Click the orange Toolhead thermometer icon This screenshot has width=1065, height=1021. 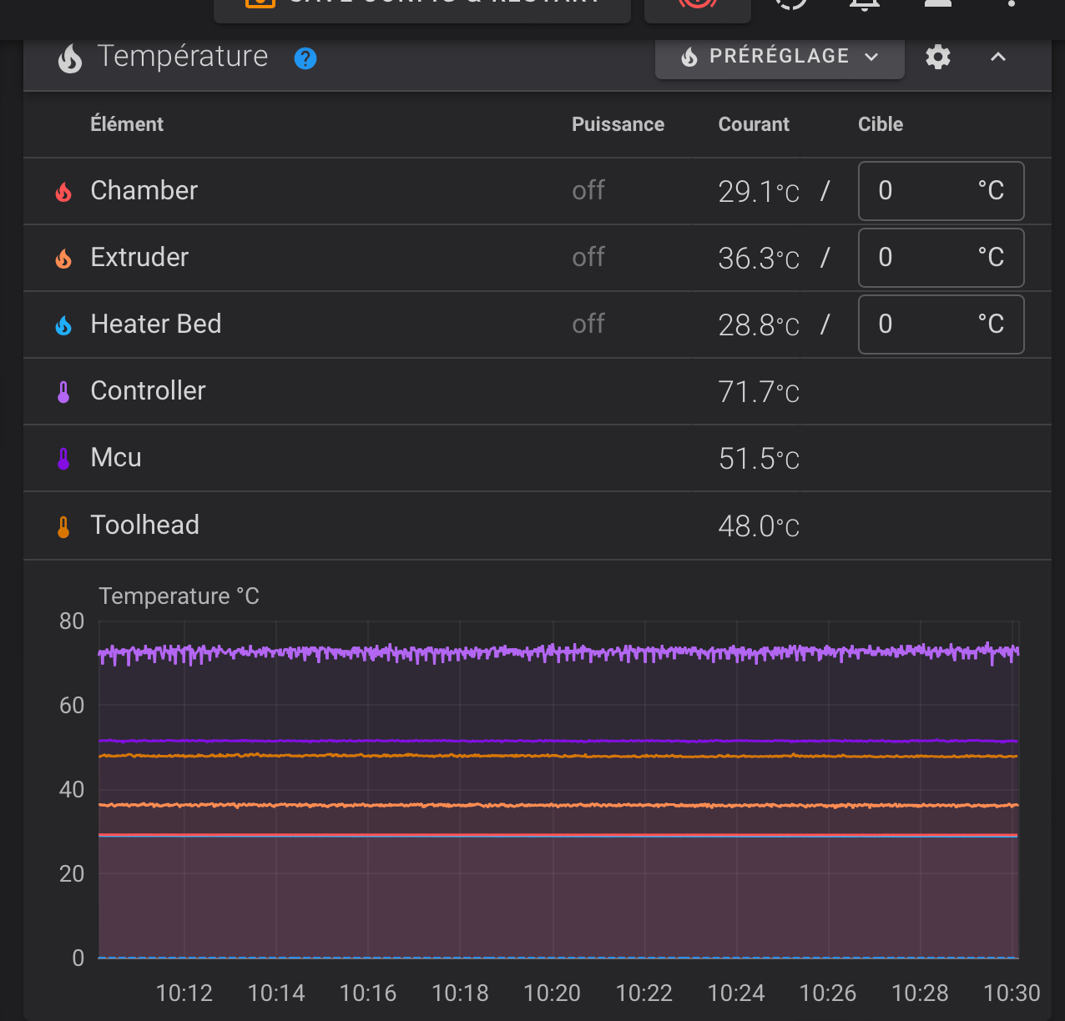coord(63,526)
